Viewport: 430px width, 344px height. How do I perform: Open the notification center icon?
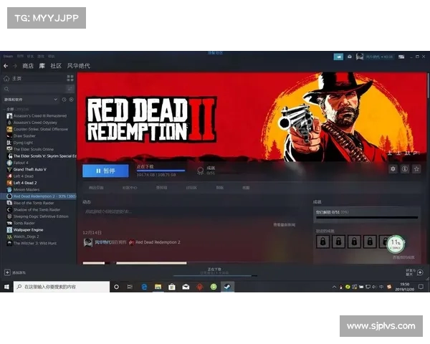pyautogui.click(x=421, y=287)
